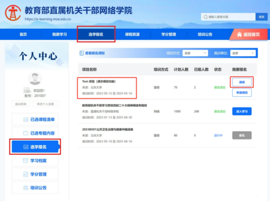270x201 pixels.
Task: Click the 进入学习 button
Action: coord(242,111)
